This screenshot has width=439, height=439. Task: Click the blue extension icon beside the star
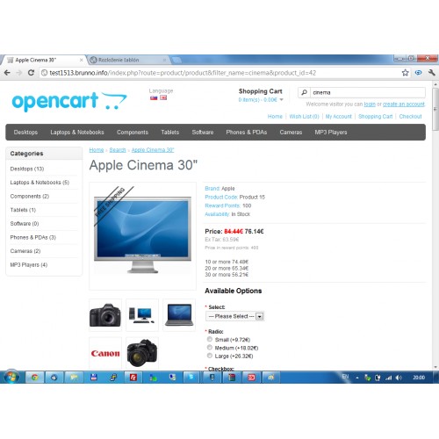pyautogui.click(x=419, y=73)
